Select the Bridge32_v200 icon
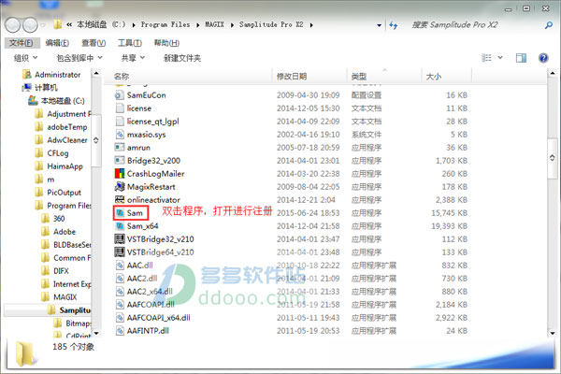Screen dimensions: 561x374 coord(120,160)
